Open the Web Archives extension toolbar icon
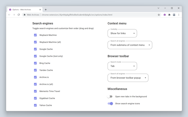Image resolution: width=188 pixels, height=117 pixels. point(164,15)
